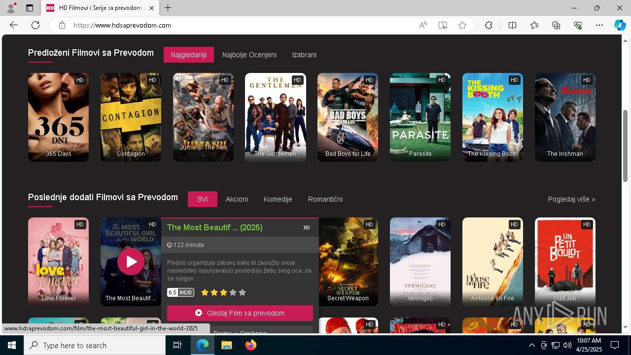Open notification center
Screen dimensions: 631x355
coord(615,345)
